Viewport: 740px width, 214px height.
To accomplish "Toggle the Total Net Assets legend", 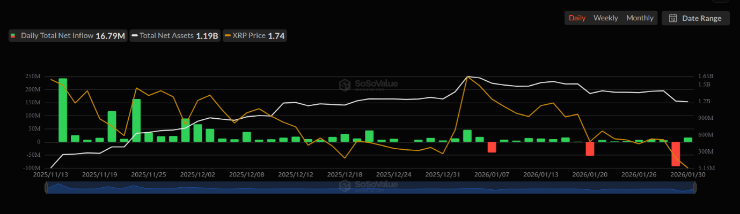I will coord(174,36).
